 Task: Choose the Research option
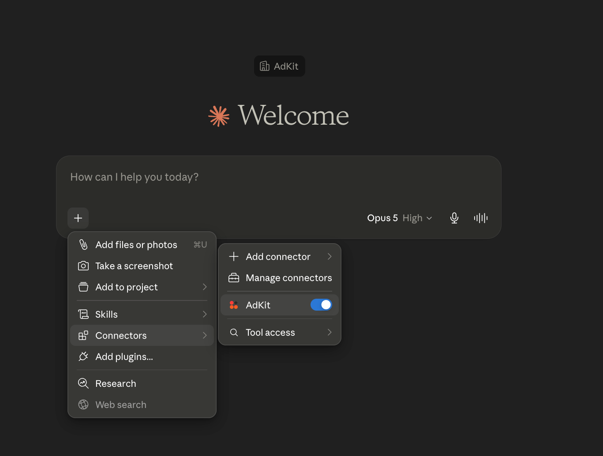coord(142,384)
